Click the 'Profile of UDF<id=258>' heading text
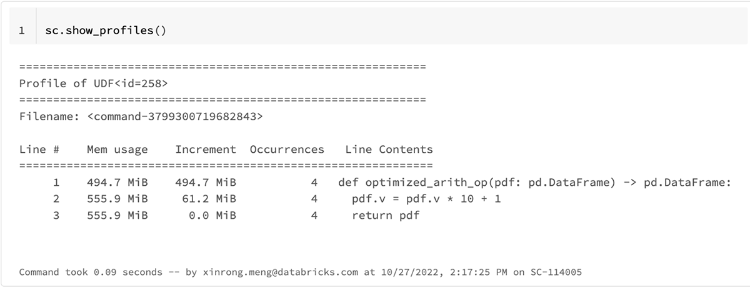 point(94,83)
